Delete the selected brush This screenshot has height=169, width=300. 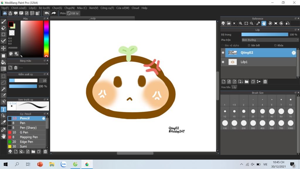(x=45, y=152)
